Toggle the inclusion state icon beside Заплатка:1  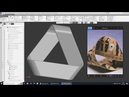pyautogui.click(x=4, y=75)
